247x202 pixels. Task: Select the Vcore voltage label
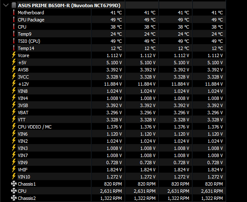pyautogui.click(x=24, y=55)
